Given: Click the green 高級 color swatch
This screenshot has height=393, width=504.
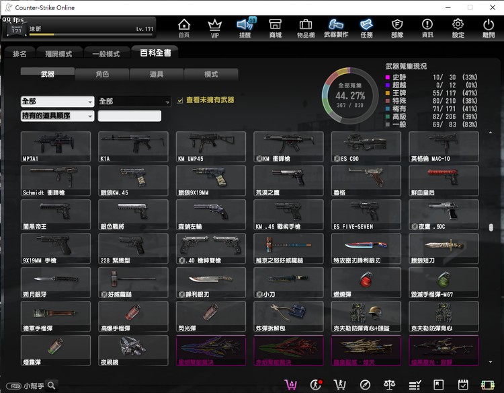Looking at the screenshot, I should point(388,116).
